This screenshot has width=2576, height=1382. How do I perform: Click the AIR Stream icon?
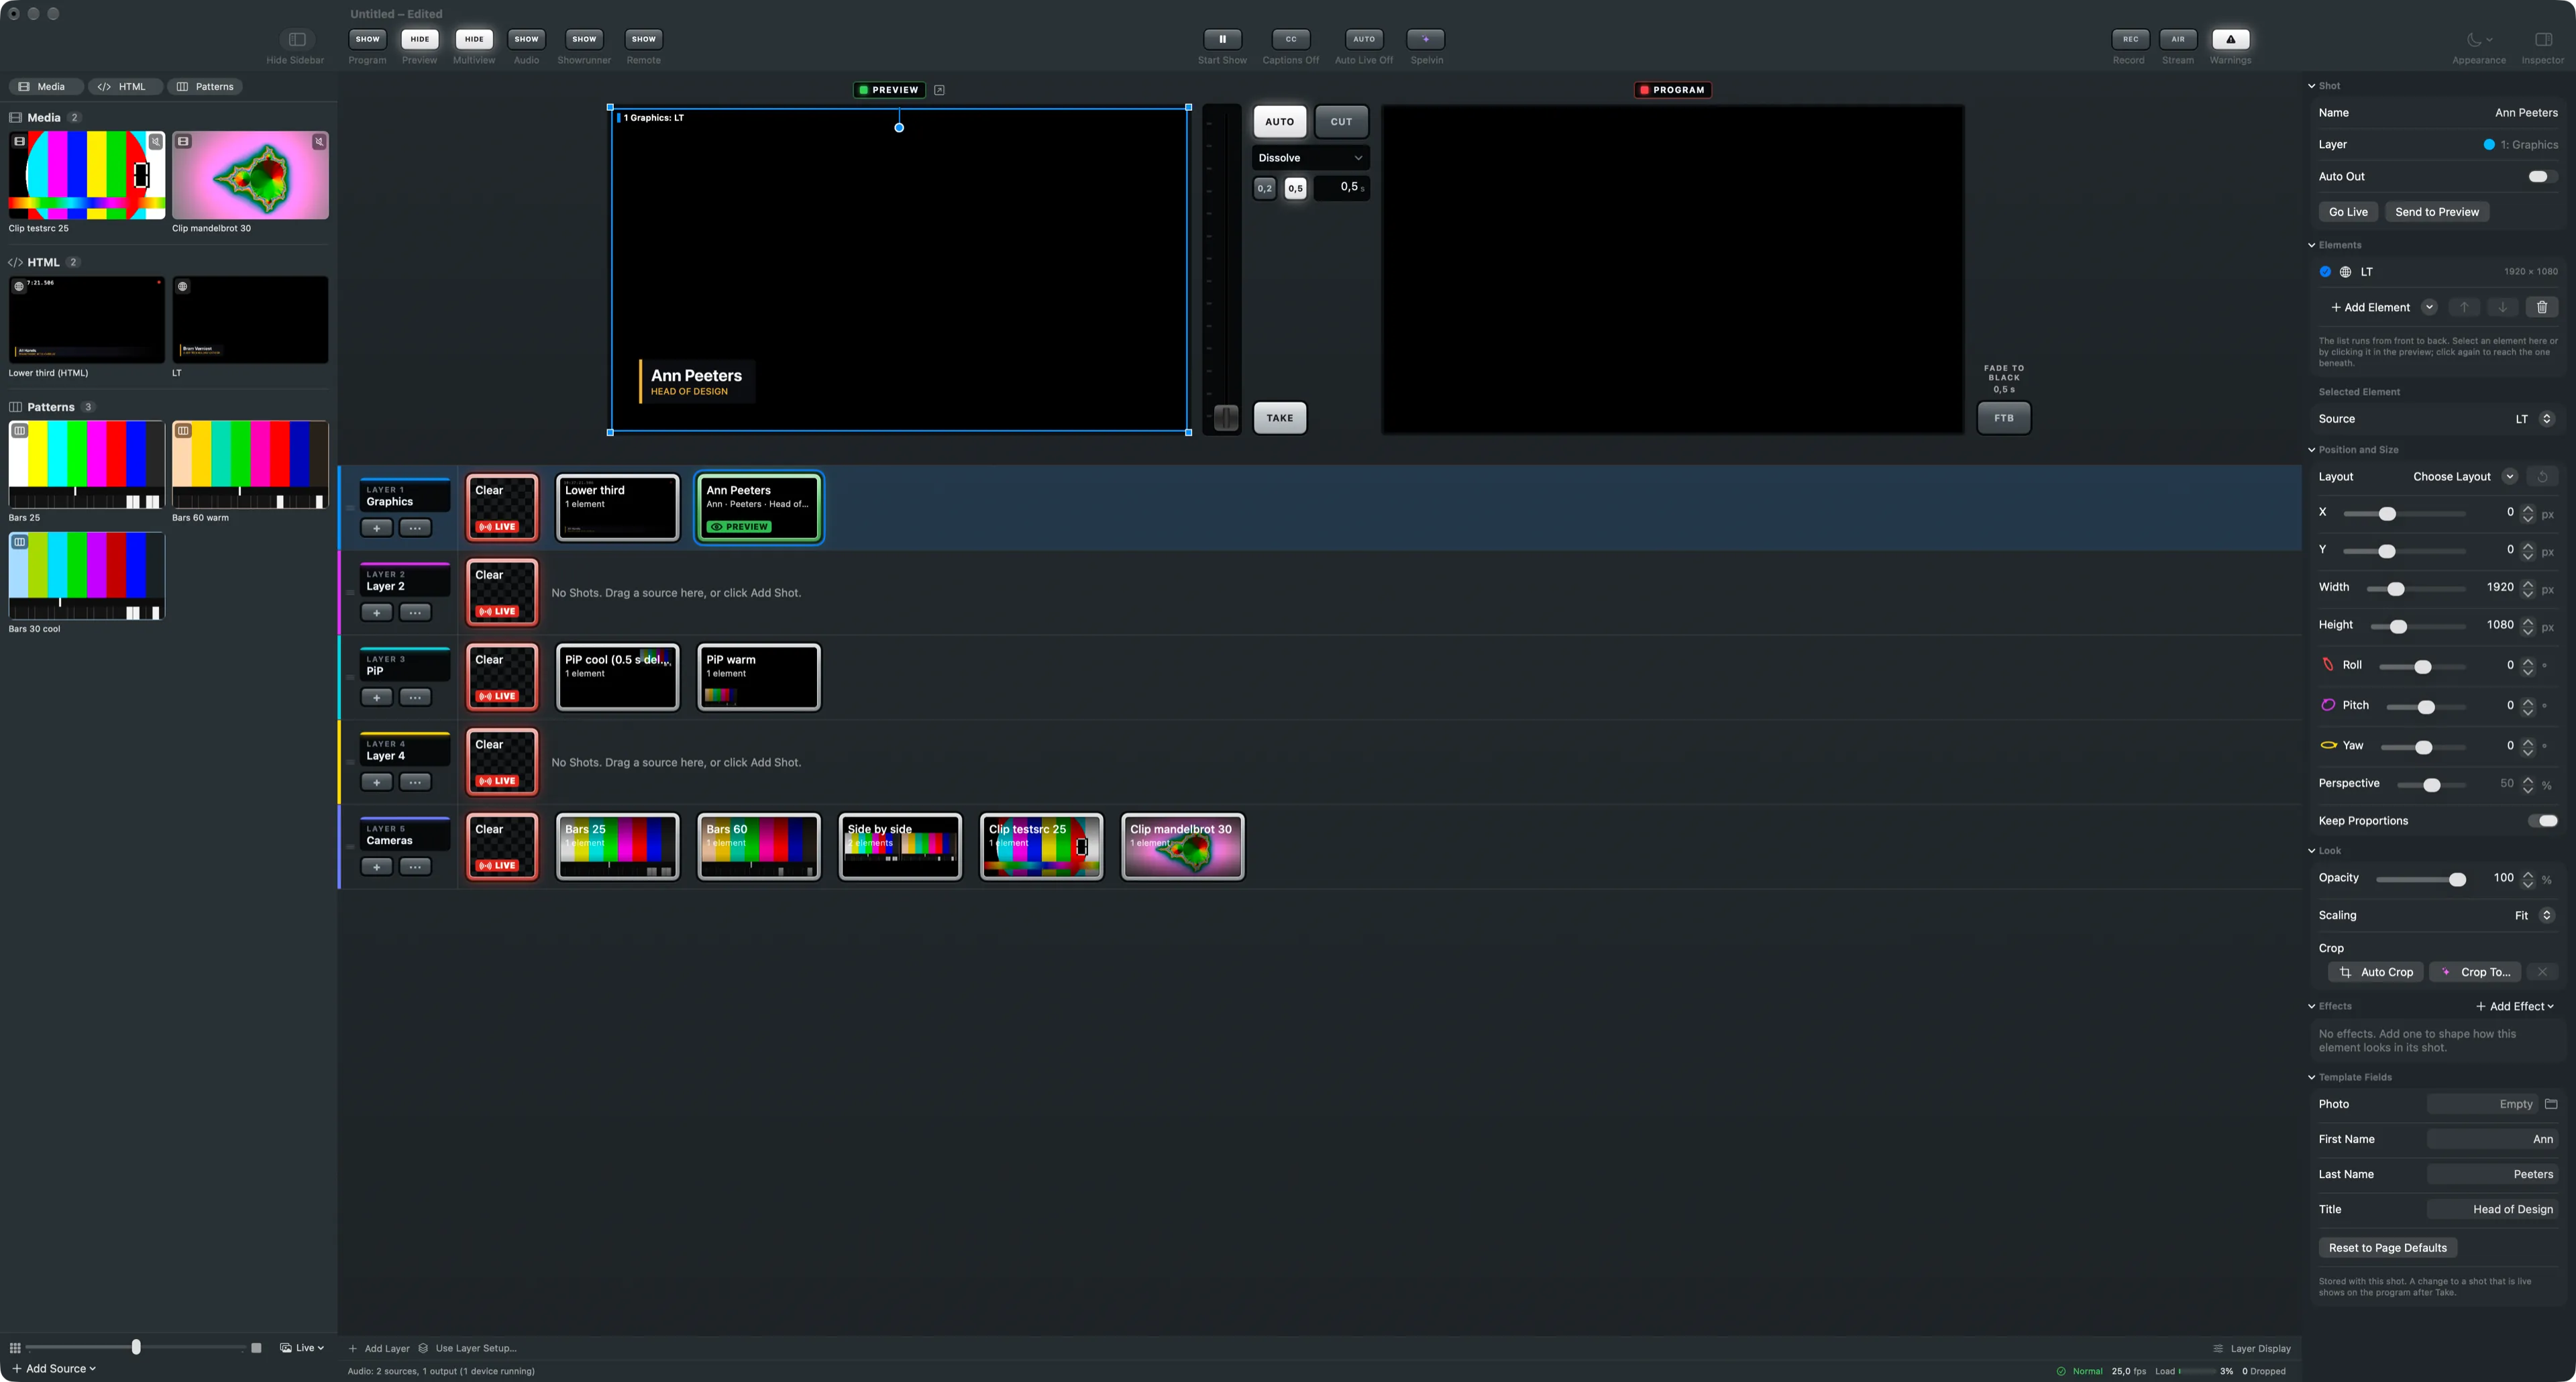point(2177,39)
